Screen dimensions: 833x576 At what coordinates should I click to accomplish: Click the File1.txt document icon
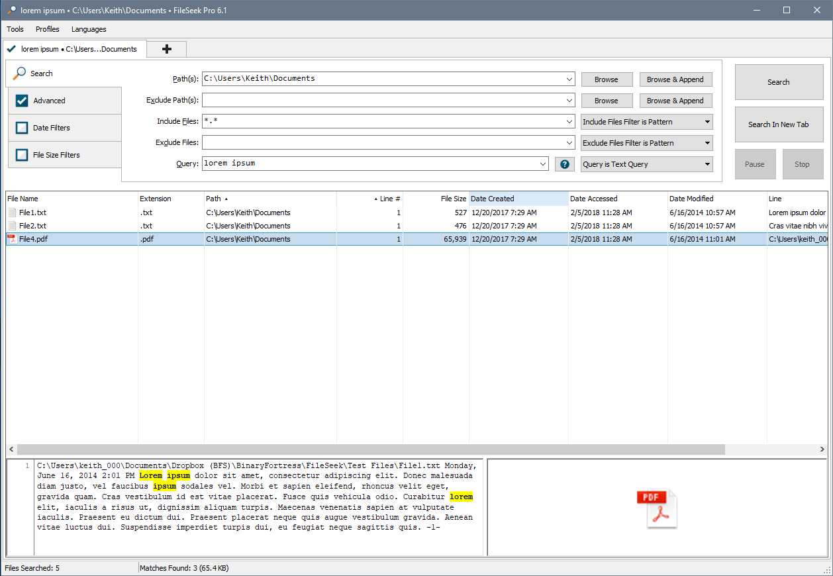(x=12, y=213)
